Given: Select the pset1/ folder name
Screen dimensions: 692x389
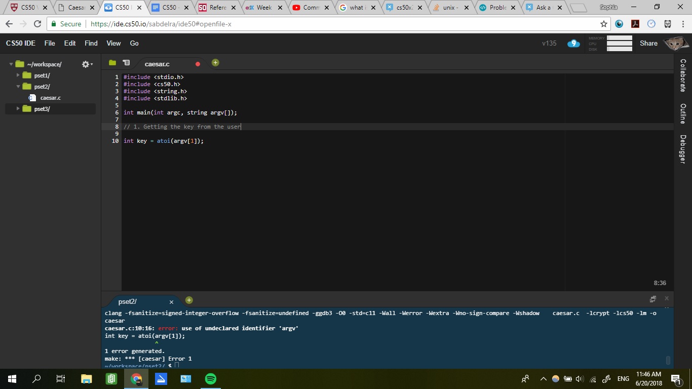Looking at the screenshot, I should tap(42, 75).
